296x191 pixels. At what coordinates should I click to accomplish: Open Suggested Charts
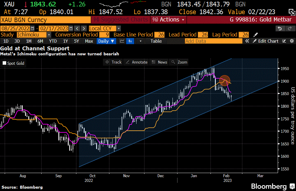click(121, 20)
